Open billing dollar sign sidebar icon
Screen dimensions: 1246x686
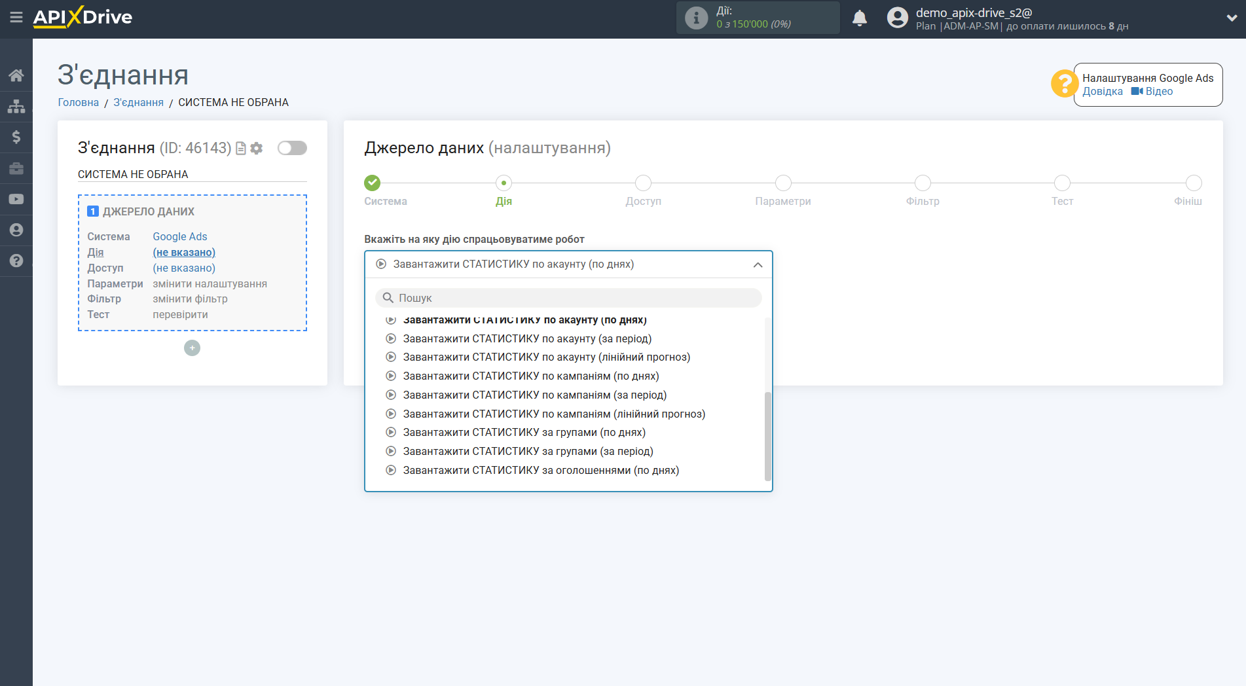click(16, 137)
